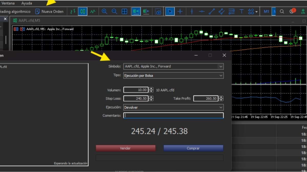This screenshot has height=172, width=307.
Task: Toggle the chart shift icon
Action: pyautogui.click(x=146, y=11)
